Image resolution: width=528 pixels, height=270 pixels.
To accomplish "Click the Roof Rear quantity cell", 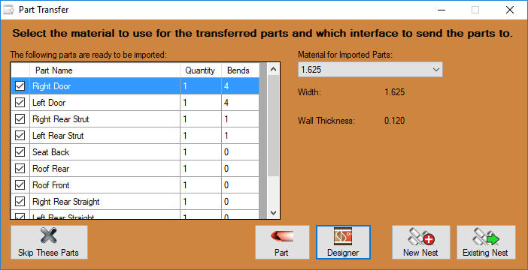I will click(201, 169).
